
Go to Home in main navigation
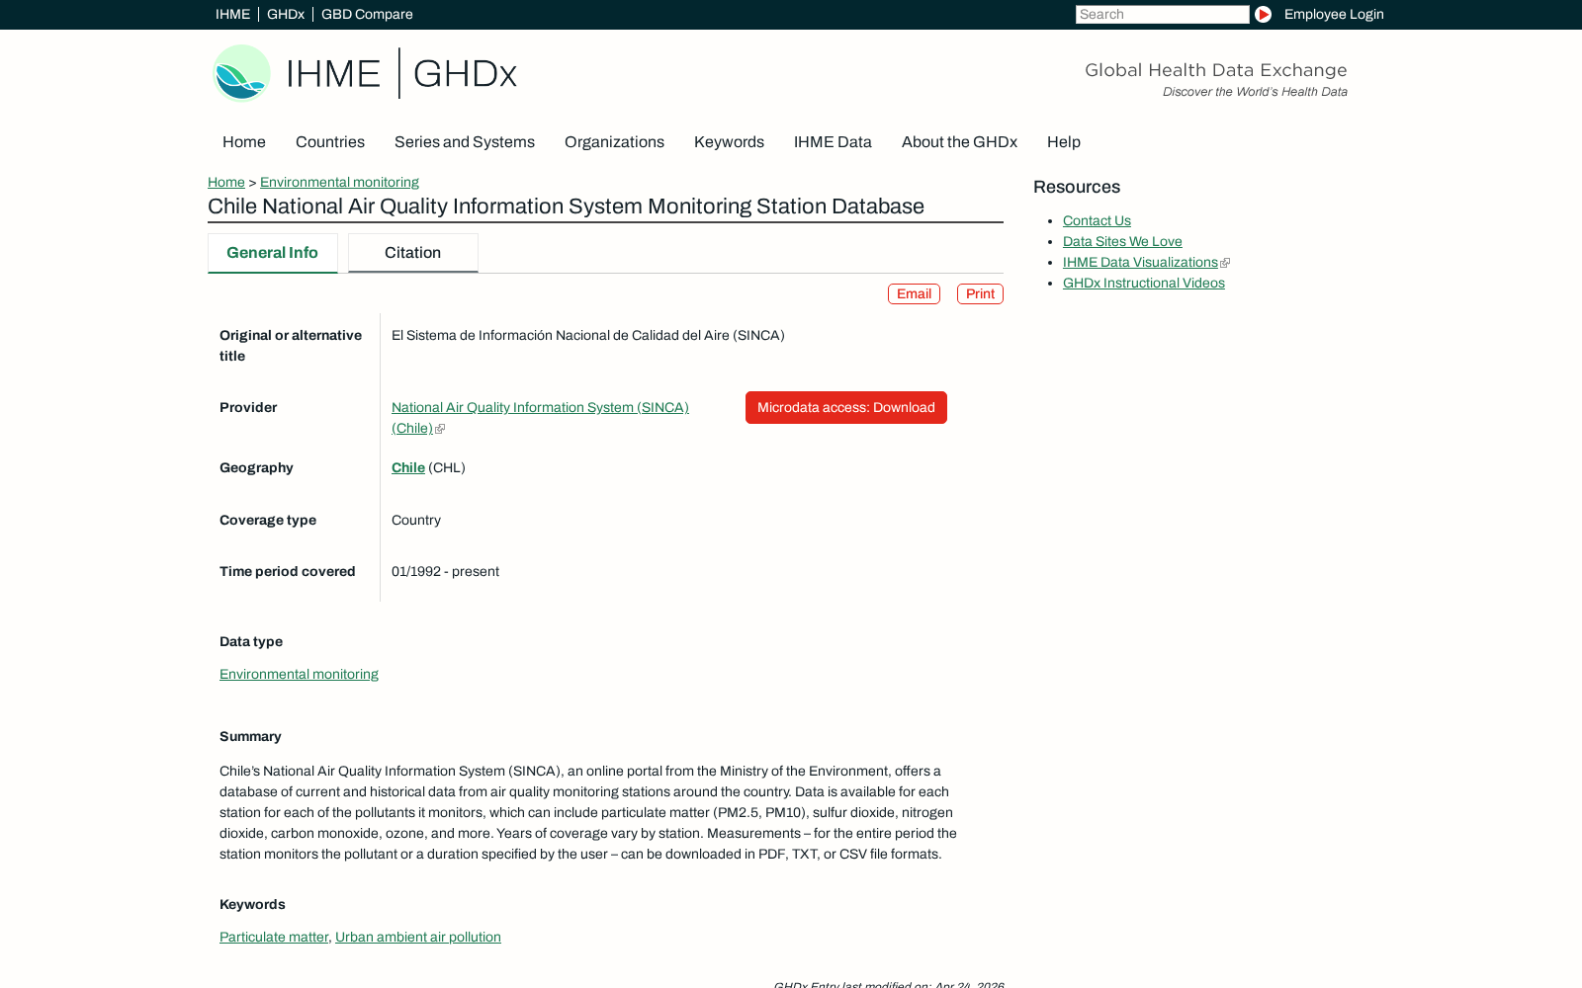pyautogui.click(x=244, y=142)
